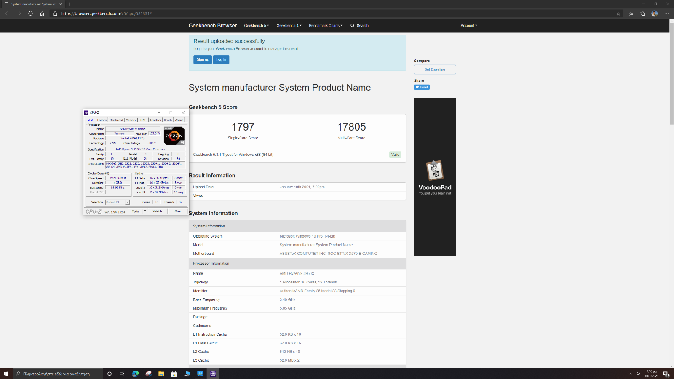This screenshot has width=674, height=379.
Task: Switch to Bench tab in CPU-Z
Action: coord(168,120)
